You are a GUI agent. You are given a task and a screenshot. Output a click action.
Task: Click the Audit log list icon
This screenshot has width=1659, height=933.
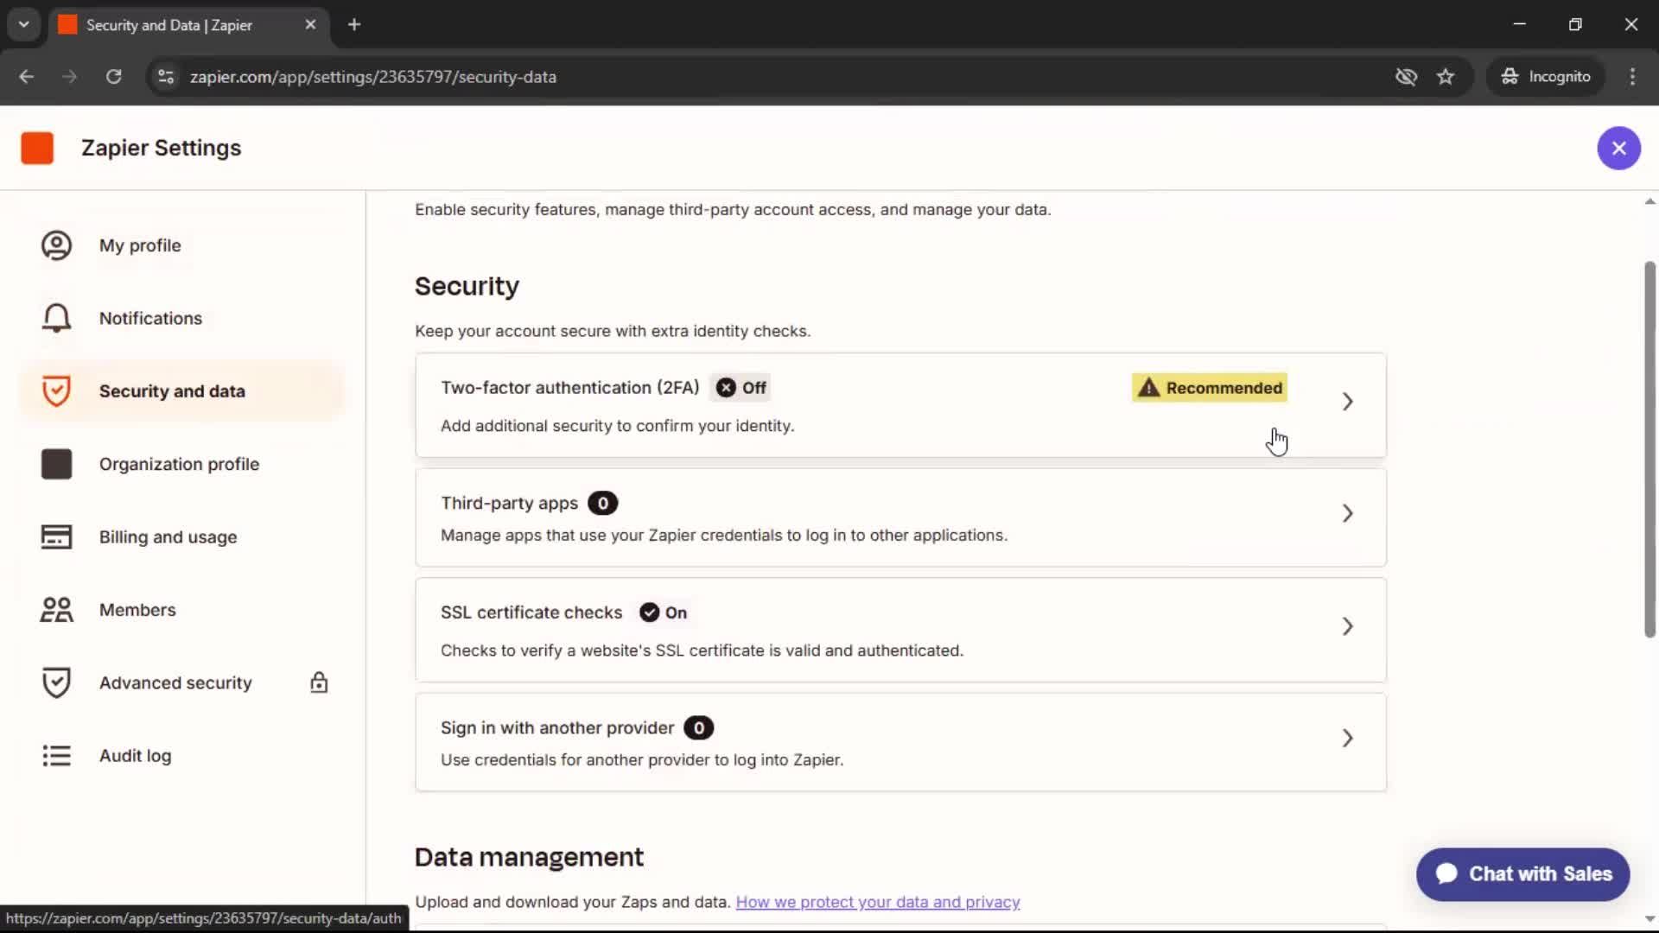pos(56,756)
